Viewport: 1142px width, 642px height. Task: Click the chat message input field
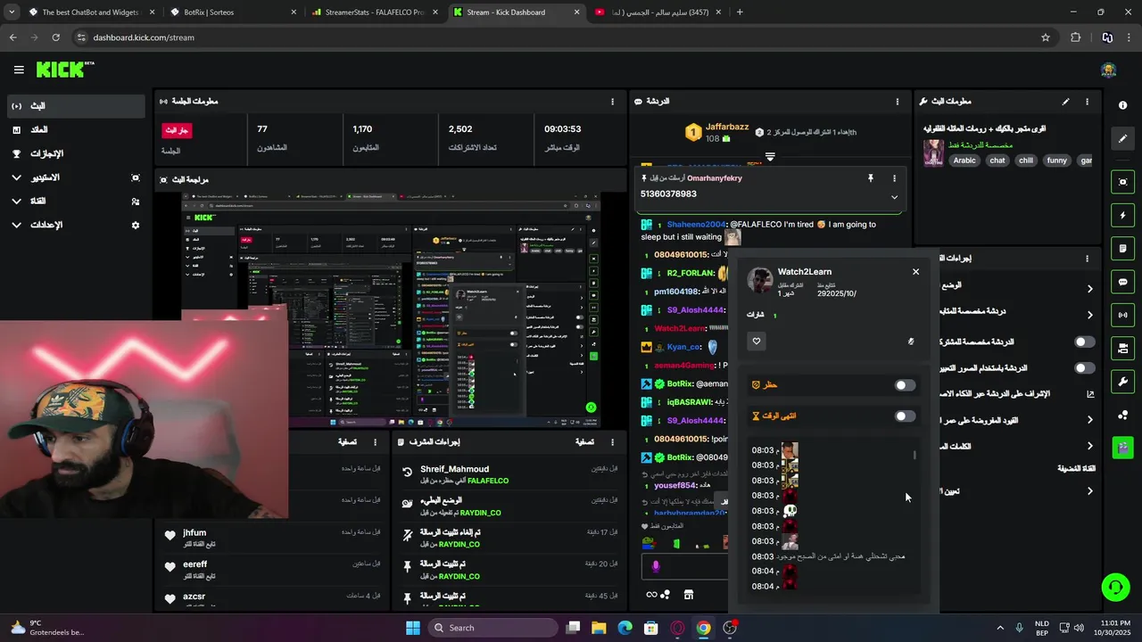[687, 566]
